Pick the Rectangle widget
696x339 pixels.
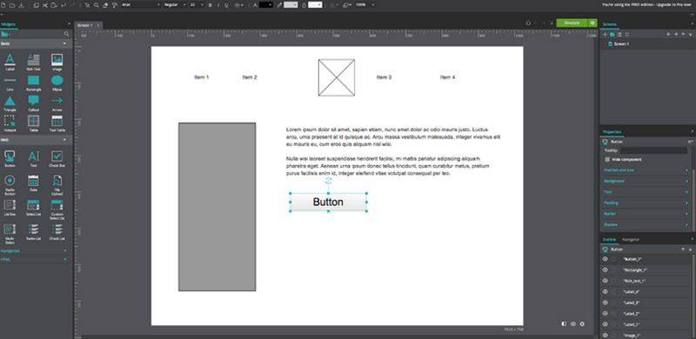[x=33, y=83]
